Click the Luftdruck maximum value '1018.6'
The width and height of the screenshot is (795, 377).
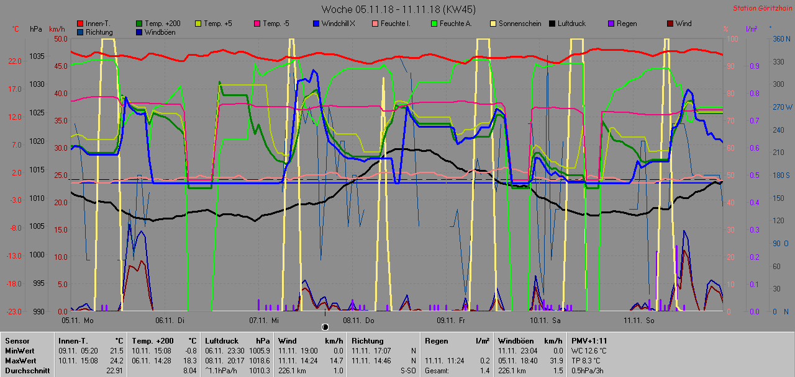pos(260,361)
